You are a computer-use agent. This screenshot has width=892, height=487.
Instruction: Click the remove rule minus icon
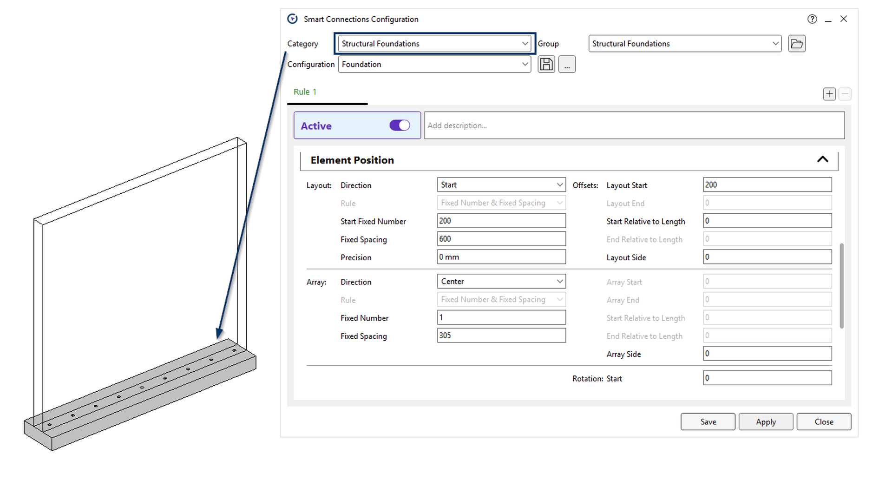pyautogui.click(x=845, y=94)
